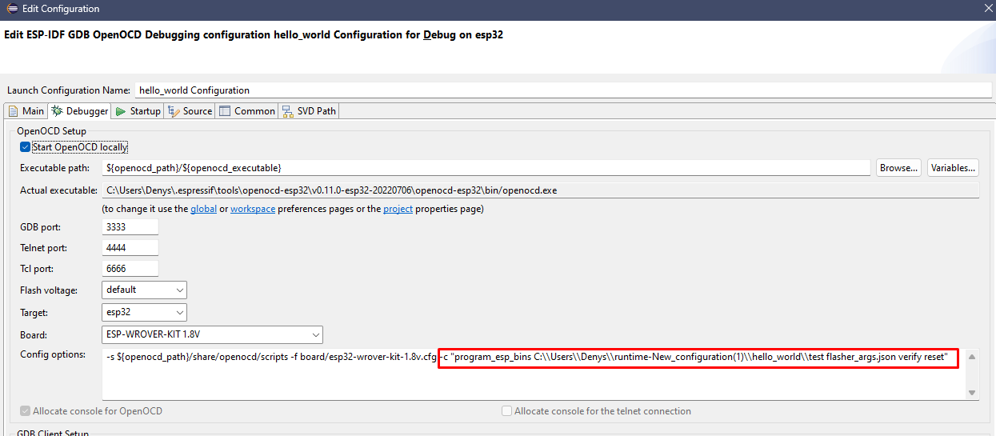Click the Executable path field
Viewport: 996px width, 436px height.
(x=486, y=168)
